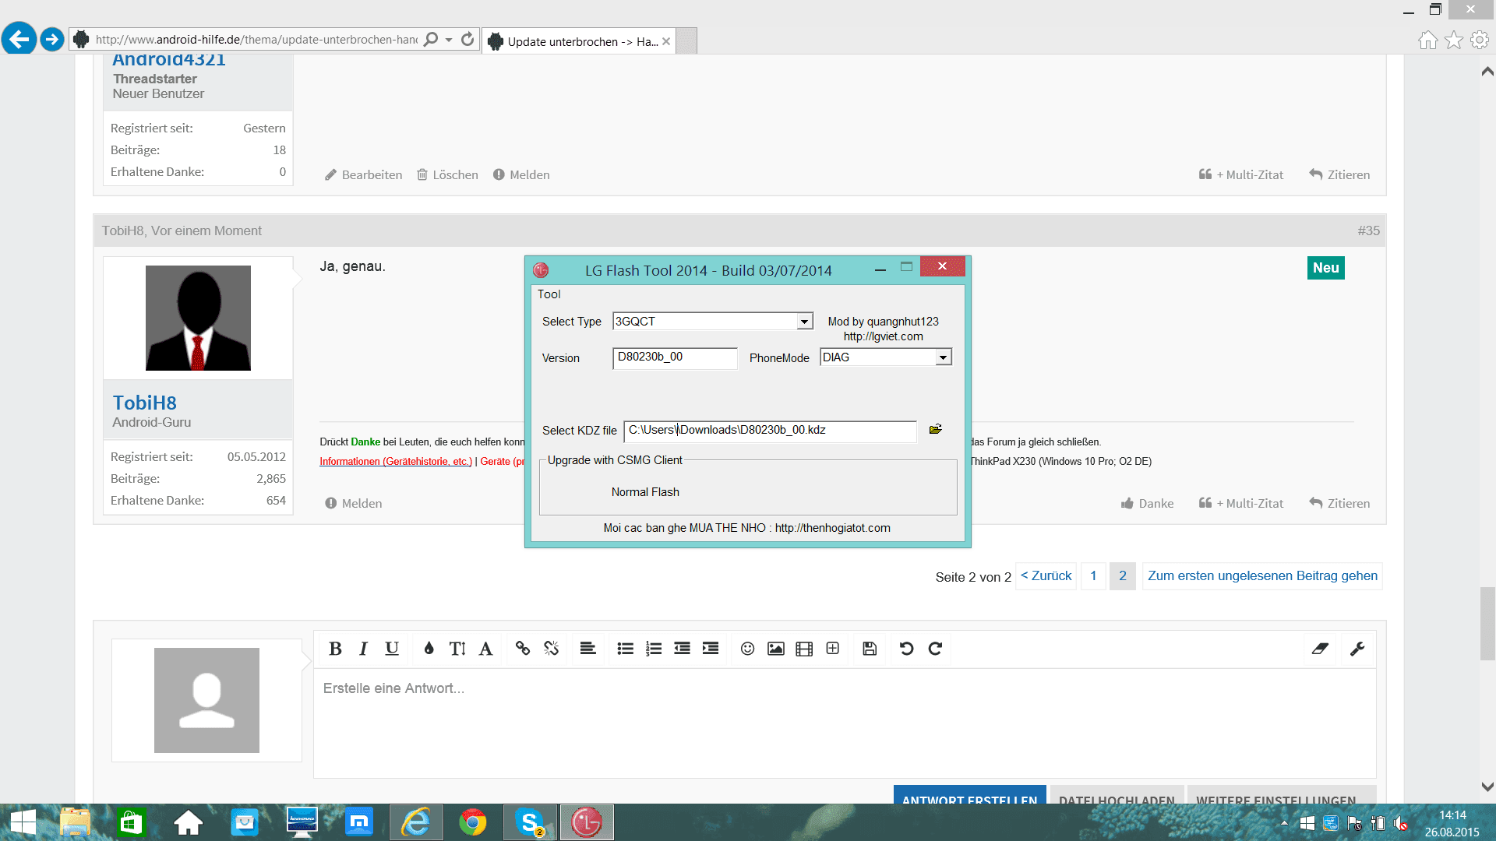Open the insert special element icon
This screenshot has width=1496, height=841.
pyautogui.click(x=833, y=649)
